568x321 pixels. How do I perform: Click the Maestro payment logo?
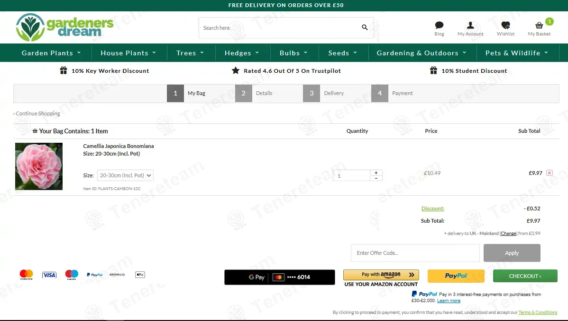[x=72, y=275]
